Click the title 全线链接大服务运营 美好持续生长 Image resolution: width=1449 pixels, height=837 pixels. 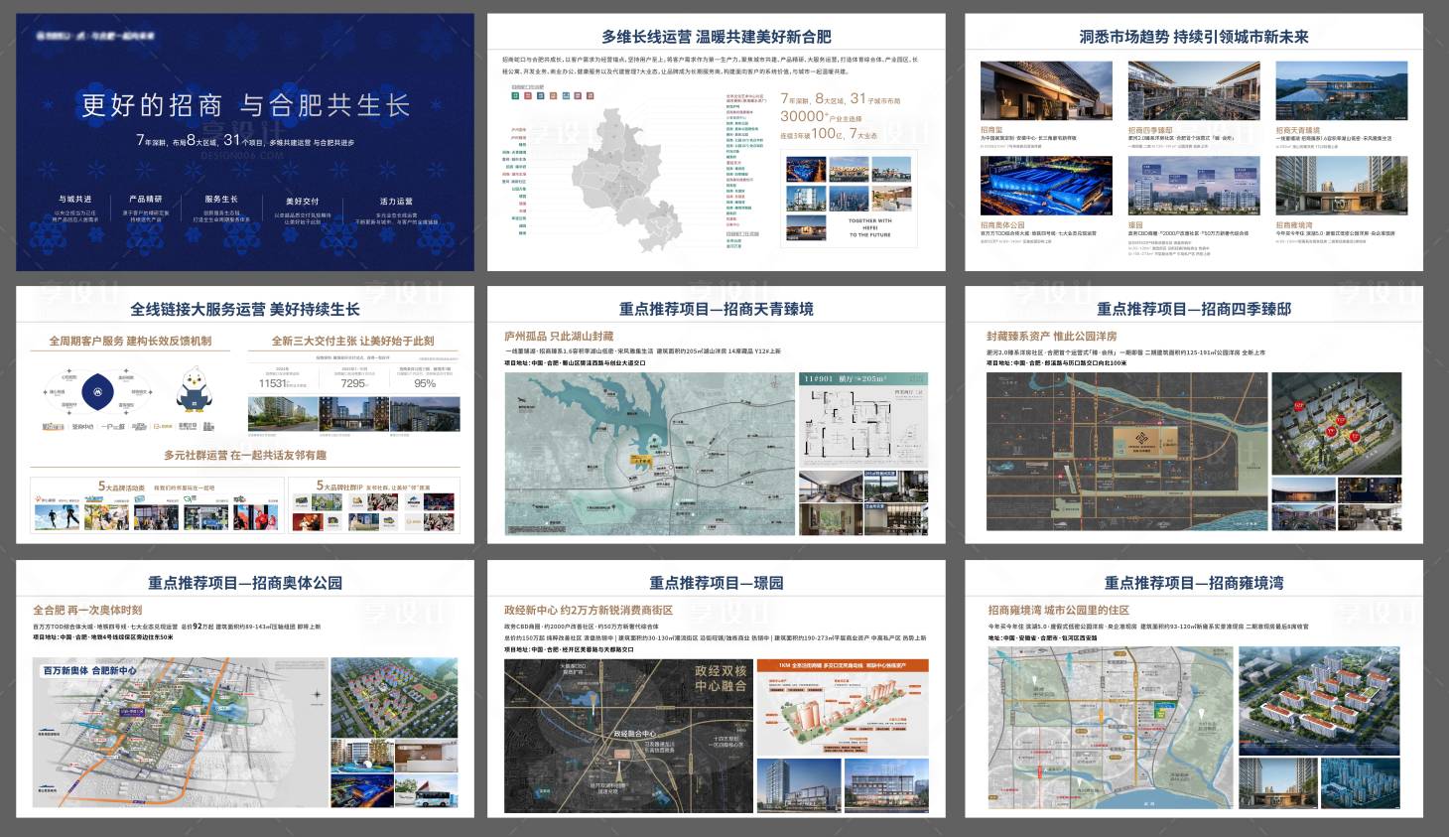tap(245, 310)
